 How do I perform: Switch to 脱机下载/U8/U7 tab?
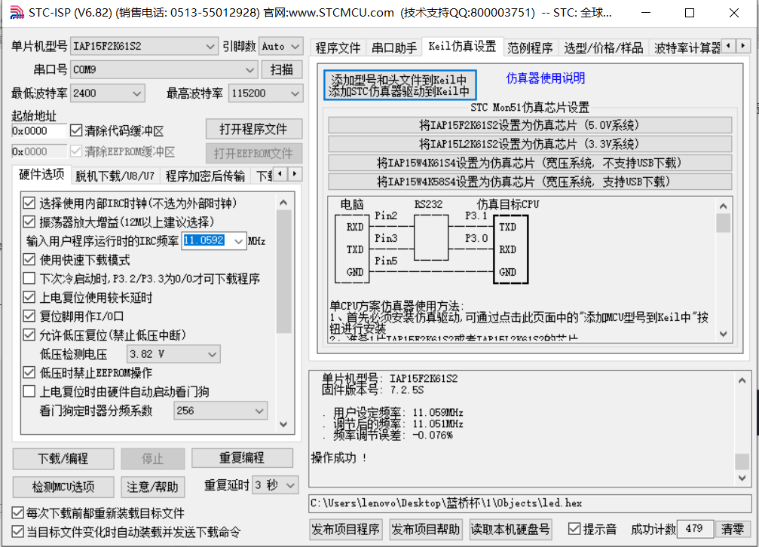coord(115,176)
